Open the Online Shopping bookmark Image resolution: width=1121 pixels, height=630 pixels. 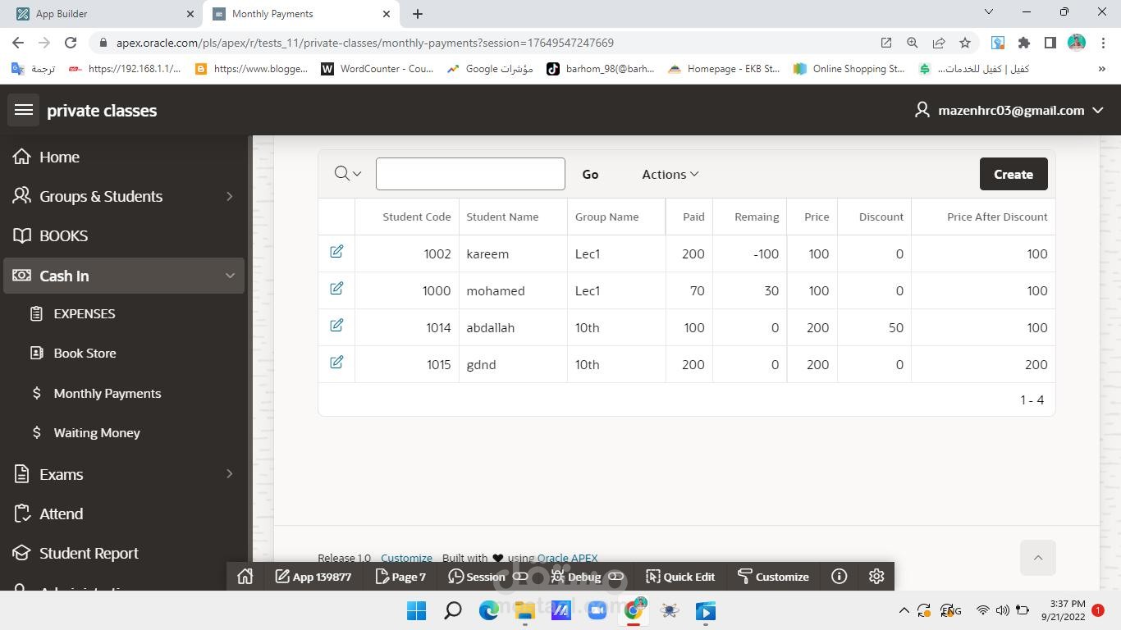pyautogui.click(x=849, y=69)
